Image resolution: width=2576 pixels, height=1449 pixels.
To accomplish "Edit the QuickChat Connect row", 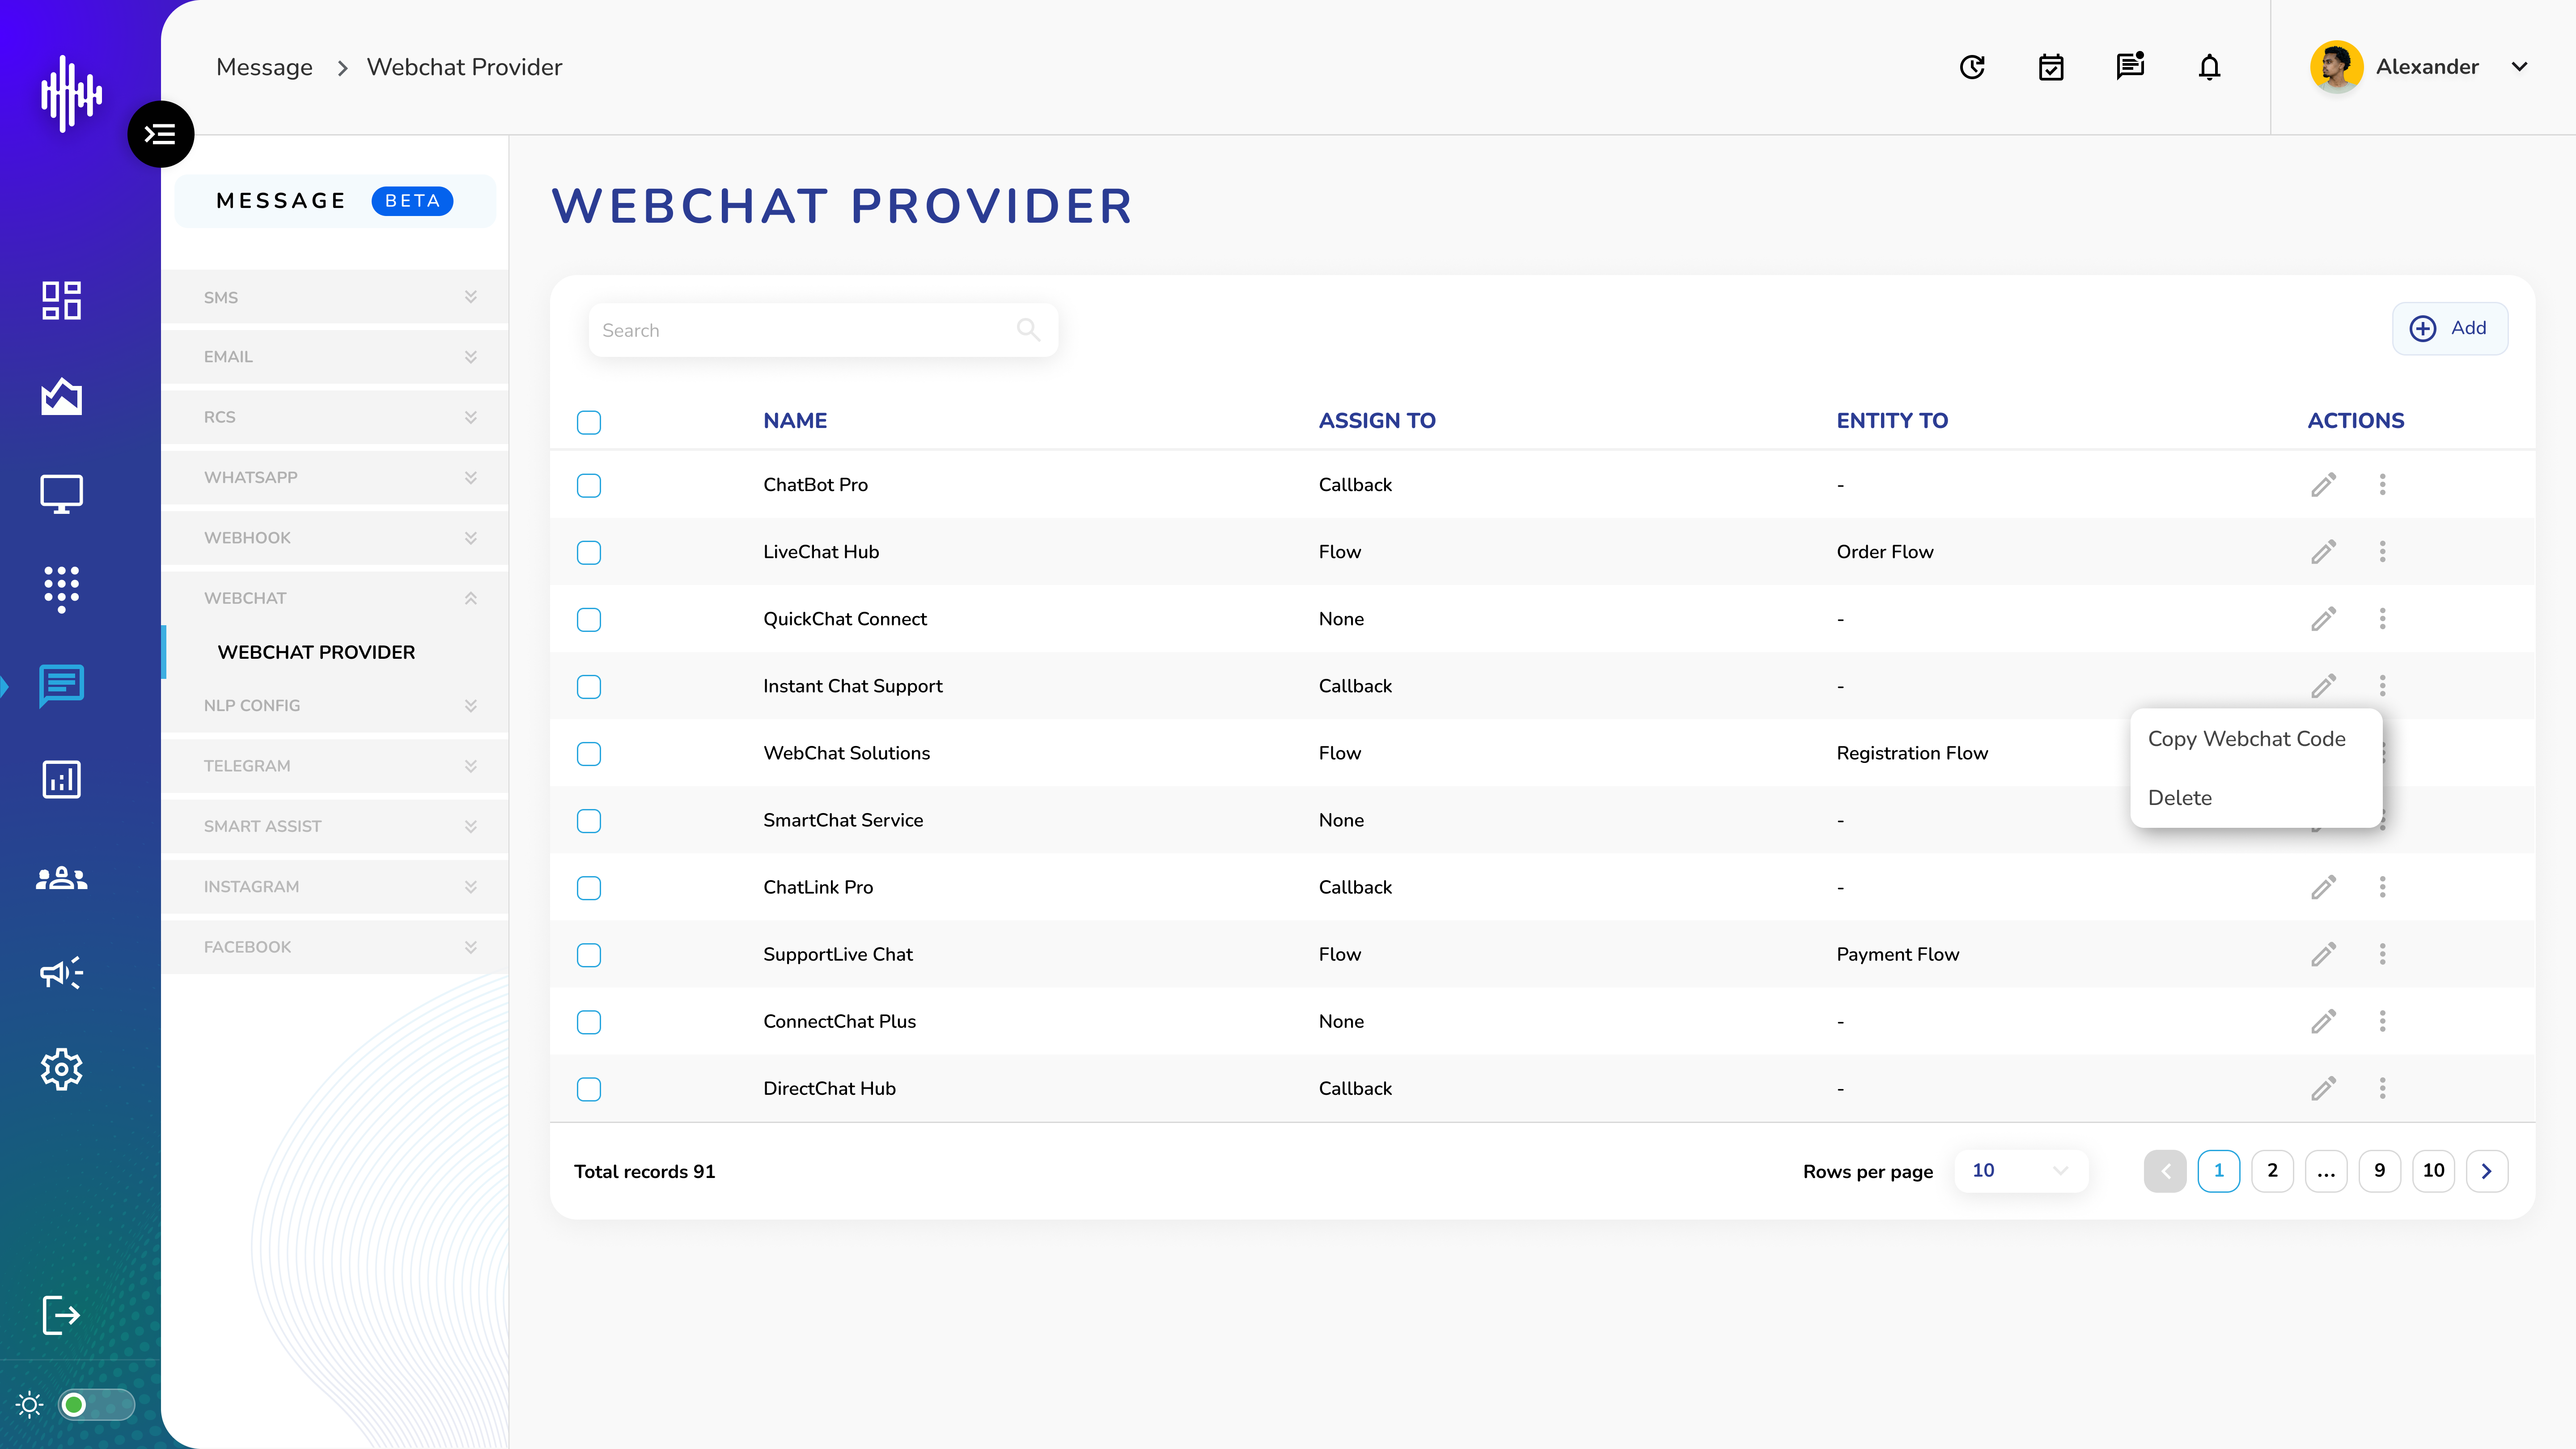I will click(2323, 619).
